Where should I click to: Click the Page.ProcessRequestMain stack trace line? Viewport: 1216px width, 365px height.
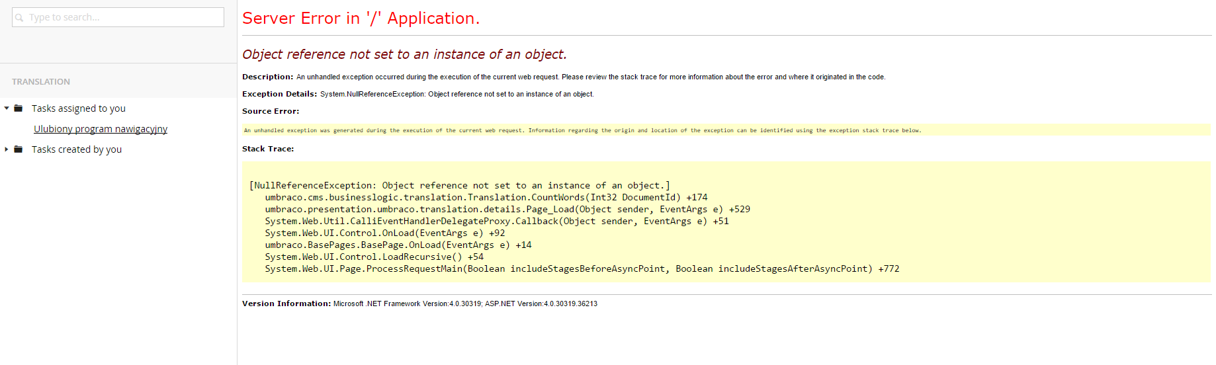click(x=582, y=269)
